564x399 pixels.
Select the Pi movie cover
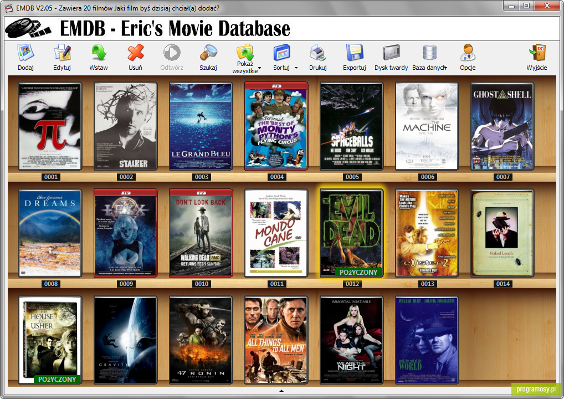coord(50,126)
